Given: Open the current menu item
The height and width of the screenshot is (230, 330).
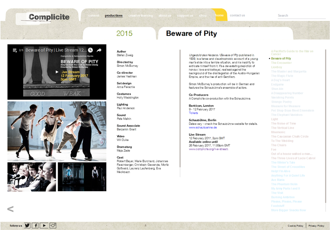Looking at the screenshot, I should click(94, 16).
